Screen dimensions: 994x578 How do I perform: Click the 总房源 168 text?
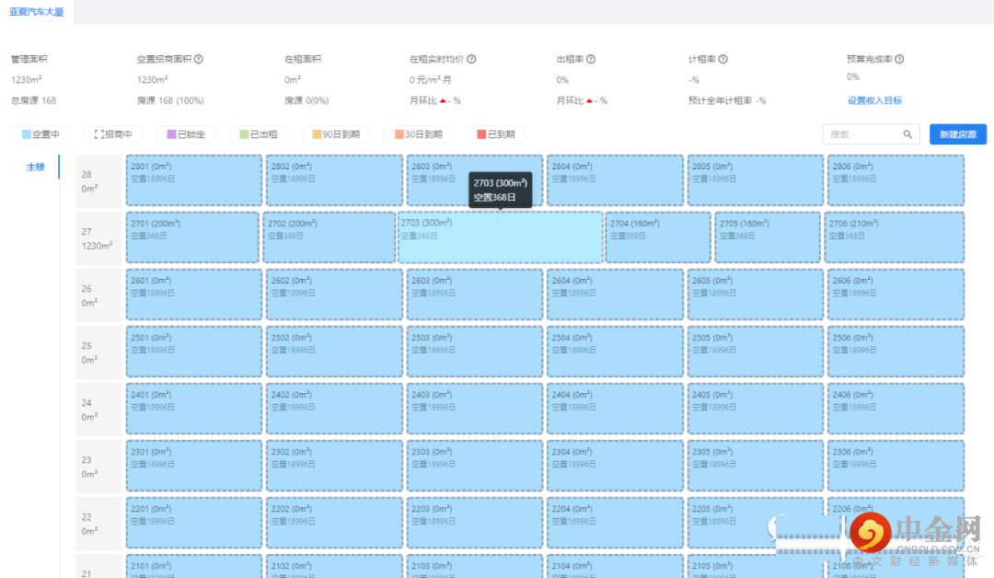coord(34,100)
